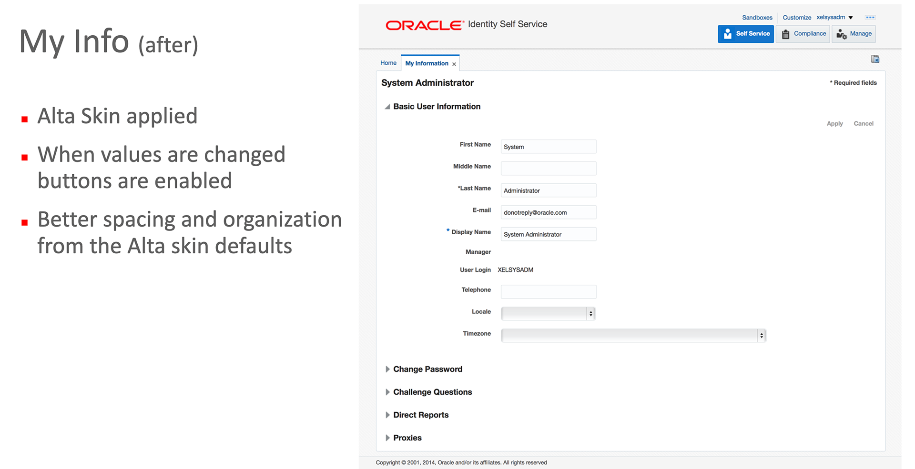Click the Oracle copyright footer text
Viewport: 915px width, 469px height.
pyautogui.click(x=461, y=463)
